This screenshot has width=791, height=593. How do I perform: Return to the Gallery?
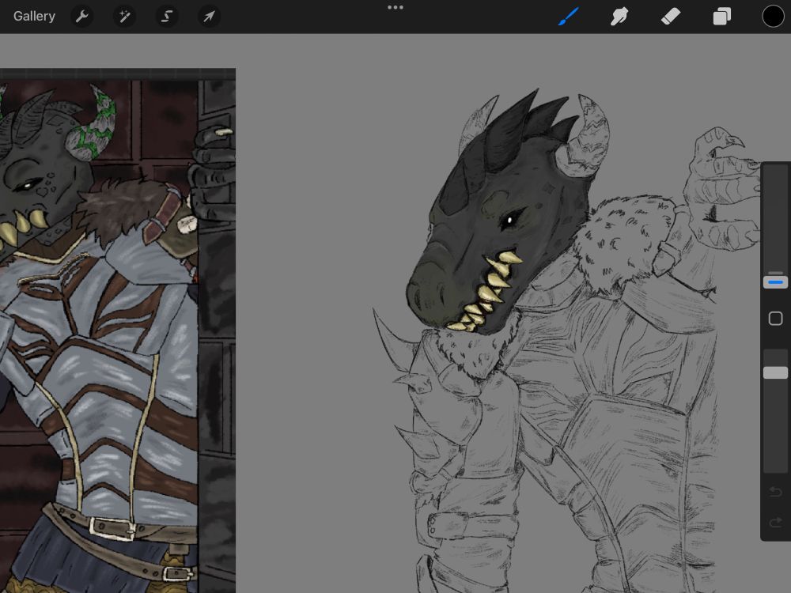tap(34, 16)
